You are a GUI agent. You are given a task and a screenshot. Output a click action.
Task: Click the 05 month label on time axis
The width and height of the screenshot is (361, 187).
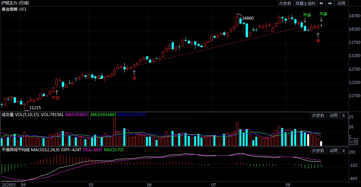(91, 185)
